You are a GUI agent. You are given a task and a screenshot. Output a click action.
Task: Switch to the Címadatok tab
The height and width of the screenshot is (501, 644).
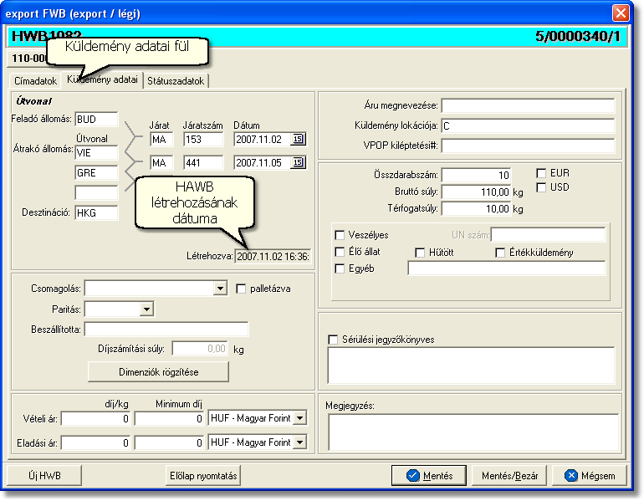(35, 81)
